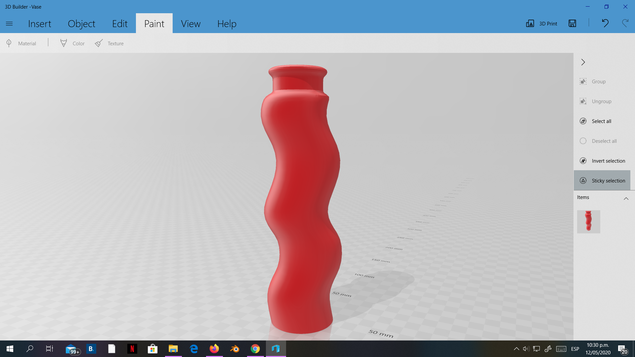Open the blank document app on taskbar
The image size is (635, 357).
click(x=112, y=349)
